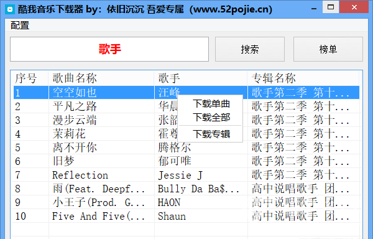Select song Reflection
Viewport: 373px width, 239px height.
point(80,175)
